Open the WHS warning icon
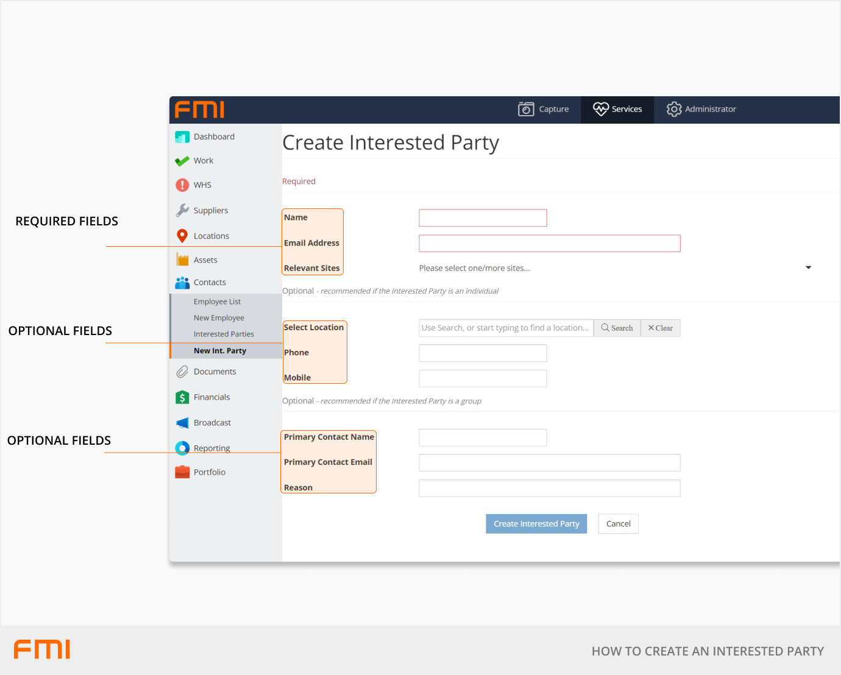This screenshot has width=841, height=675. pyautogui.click(x=182, y=185)
